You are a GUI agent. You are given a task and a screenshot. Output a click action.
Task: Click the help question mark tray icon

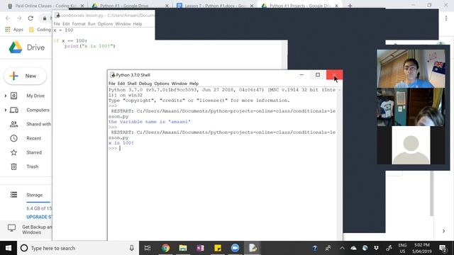point(315,248)
